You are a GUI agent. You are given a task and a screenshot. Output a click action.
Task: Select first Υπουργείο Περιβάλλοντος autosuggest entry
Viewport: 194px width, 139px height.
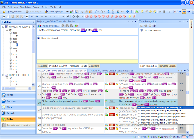point(166,108)
